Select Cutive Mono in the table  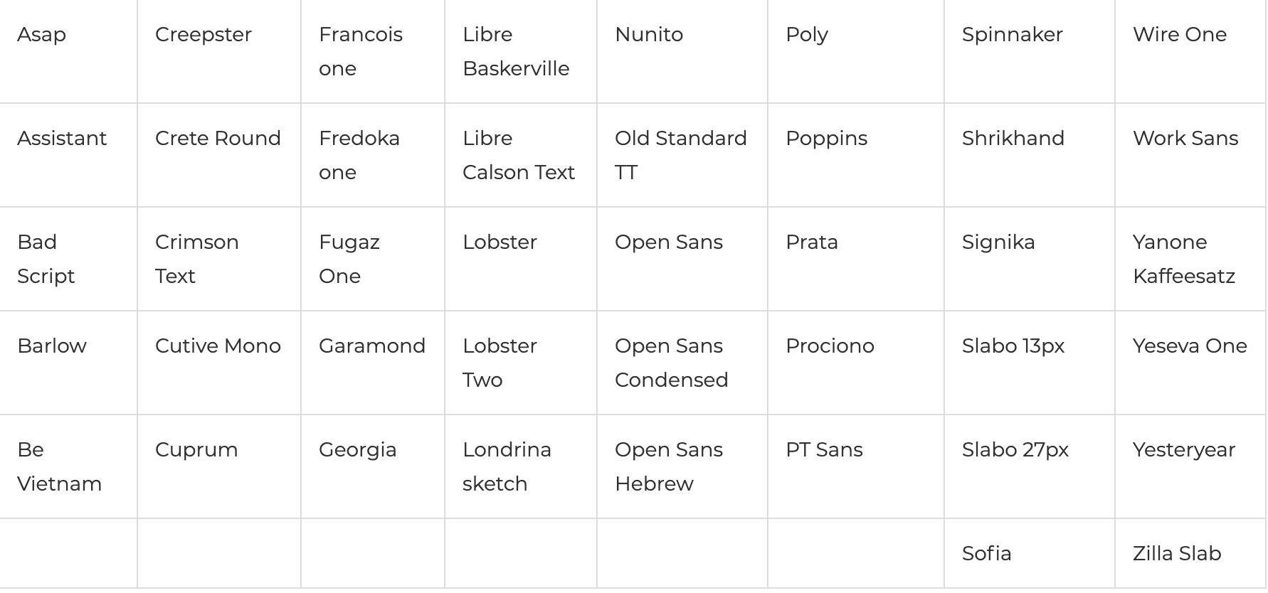218,346
